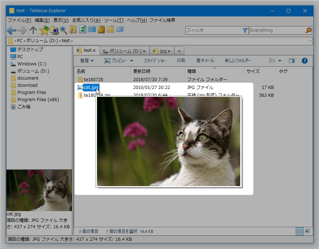Click the forward arrow in toolbar

coord(22,30)
